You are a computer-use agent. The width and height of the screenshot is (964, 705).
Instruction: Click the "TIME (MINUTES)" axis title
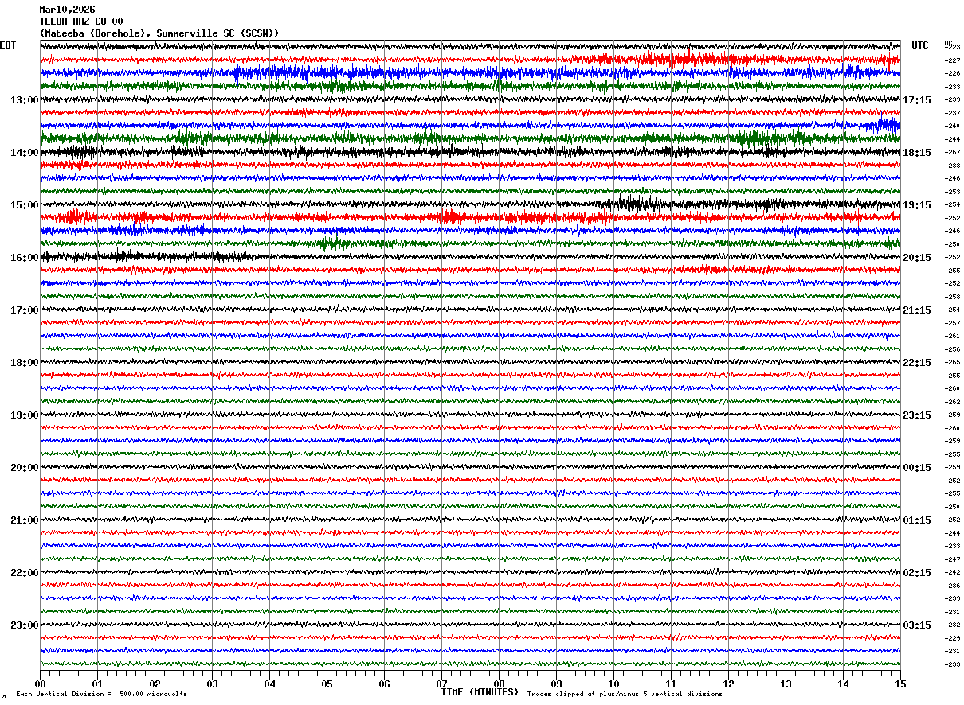(480, 692)
